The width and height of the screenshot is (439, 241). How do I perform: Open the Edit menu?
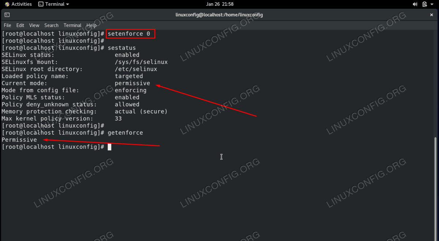point(20,25)
